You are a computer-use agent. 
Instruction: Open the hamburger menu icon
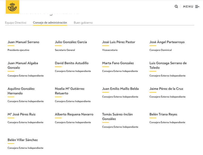pyautogui.click(x=197, y=7)
